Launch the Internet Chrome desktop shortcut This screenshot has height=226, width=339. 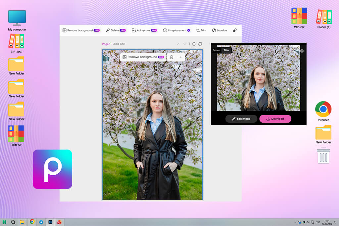323,111
